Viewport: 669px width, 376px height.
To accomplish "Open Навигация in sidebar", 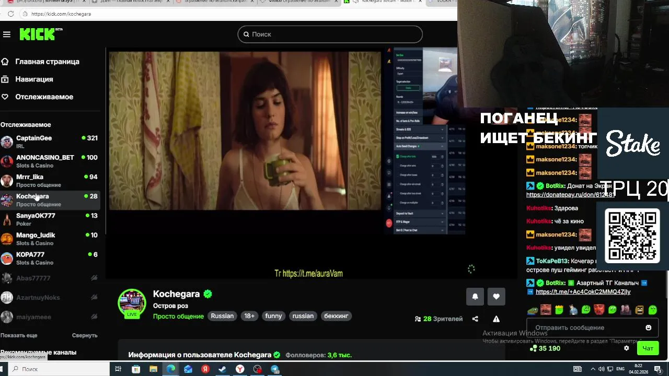I will pos(34,79).
